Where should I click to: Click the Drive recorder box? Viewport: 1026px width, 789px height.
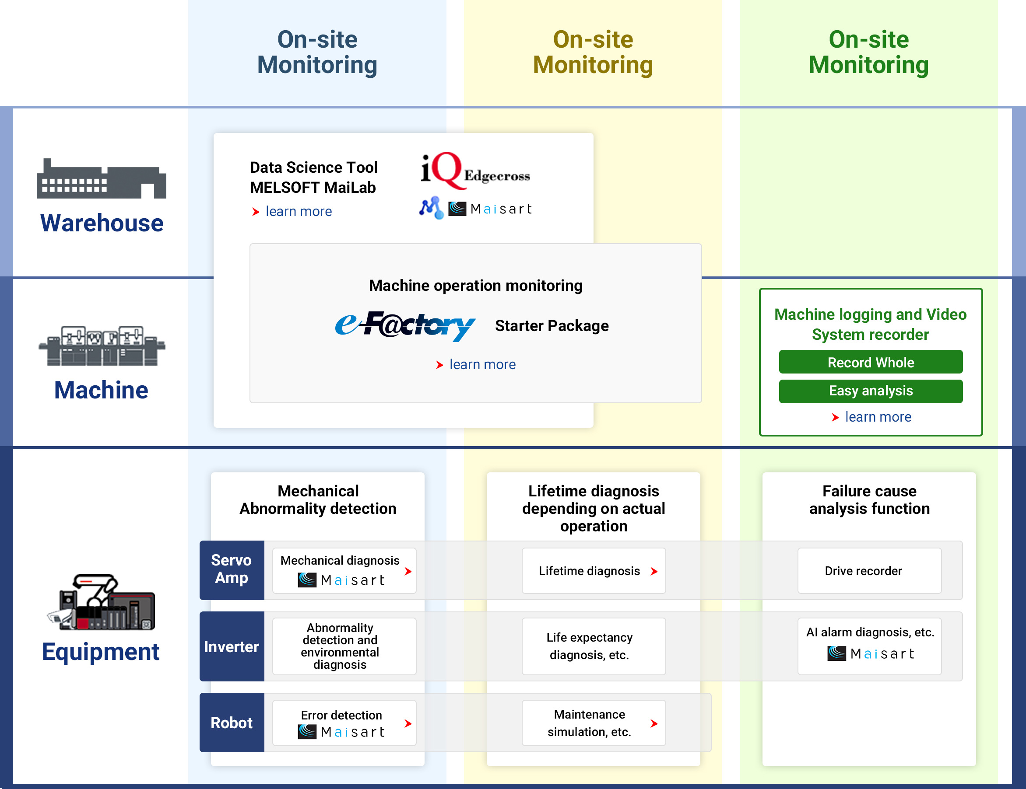pyautogui.click(x=869, y=571)
